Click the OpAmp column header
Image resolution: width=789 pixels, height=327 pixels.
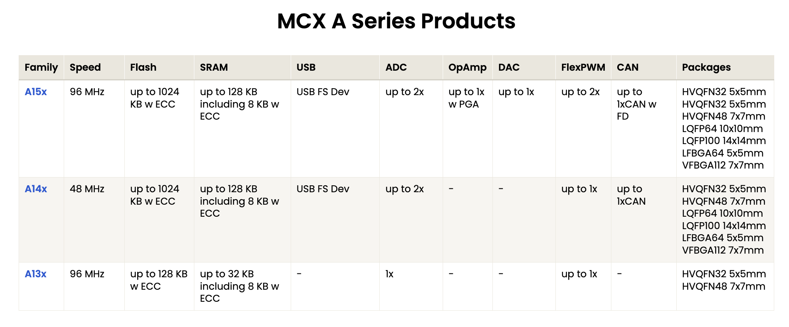tap(468, 68)
